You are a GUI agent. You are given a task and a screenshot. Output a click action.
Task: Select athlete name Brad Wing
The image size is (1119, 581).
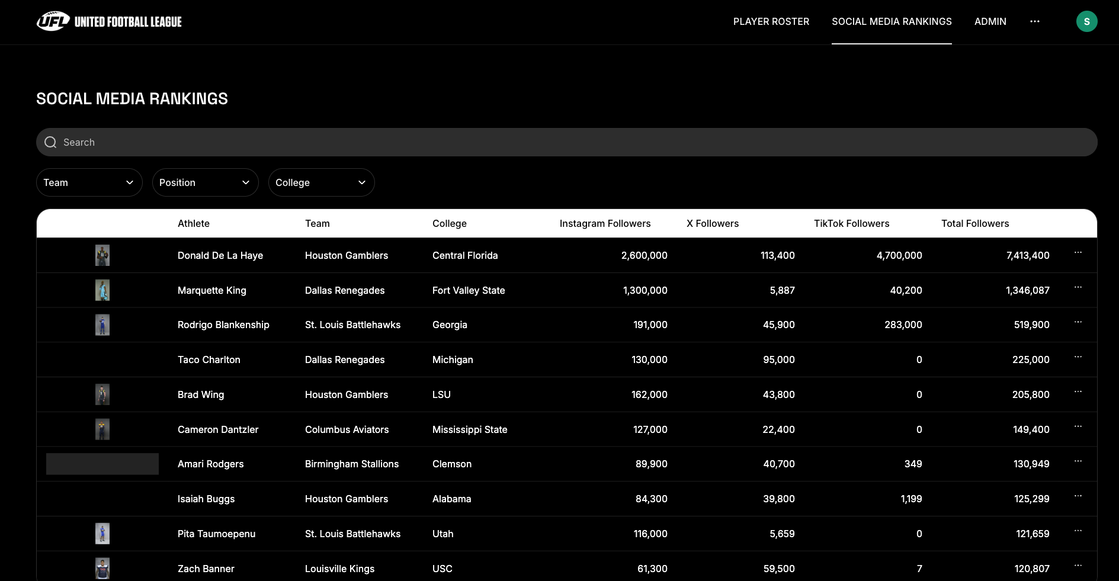coord(201,394)
